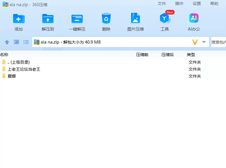Viewport: 226px width, 168px height.
Task: Click the orange V icon in address bar
Action: tap(195, 42)
